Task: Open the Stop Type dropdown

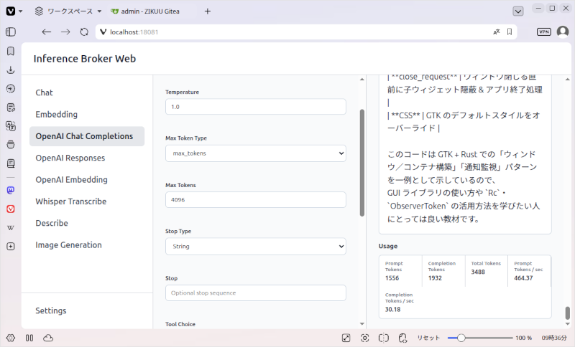Action: [256, 247]
